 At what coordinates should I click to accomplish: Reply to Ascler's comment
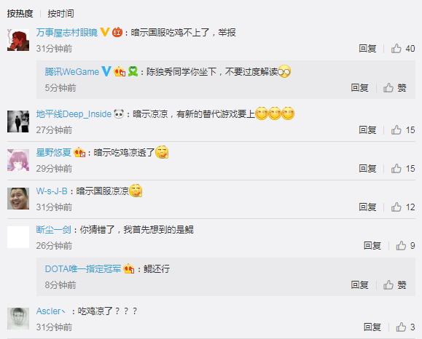(x=372, y=327)
